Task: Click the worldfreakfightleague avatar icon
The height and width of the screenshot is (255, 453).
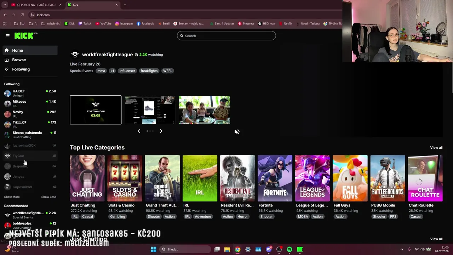Action: tap(75, 54)
